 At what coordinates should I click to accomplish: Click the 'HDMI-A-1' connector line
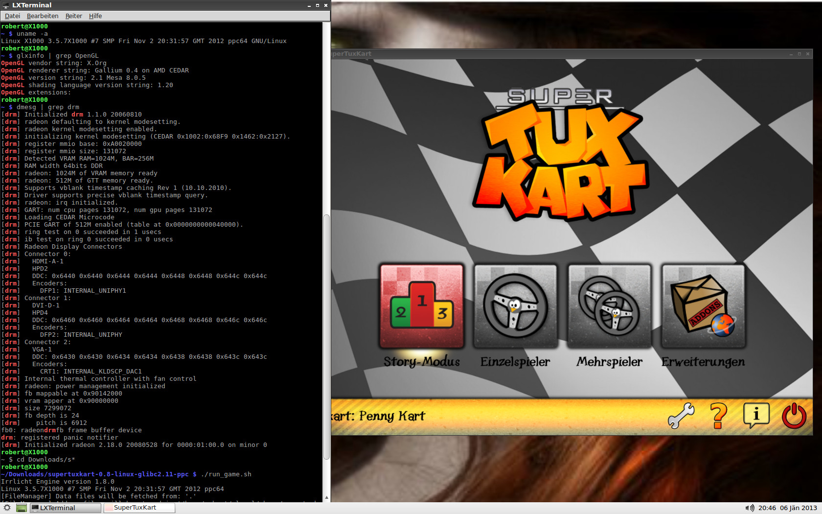[32, 261]
